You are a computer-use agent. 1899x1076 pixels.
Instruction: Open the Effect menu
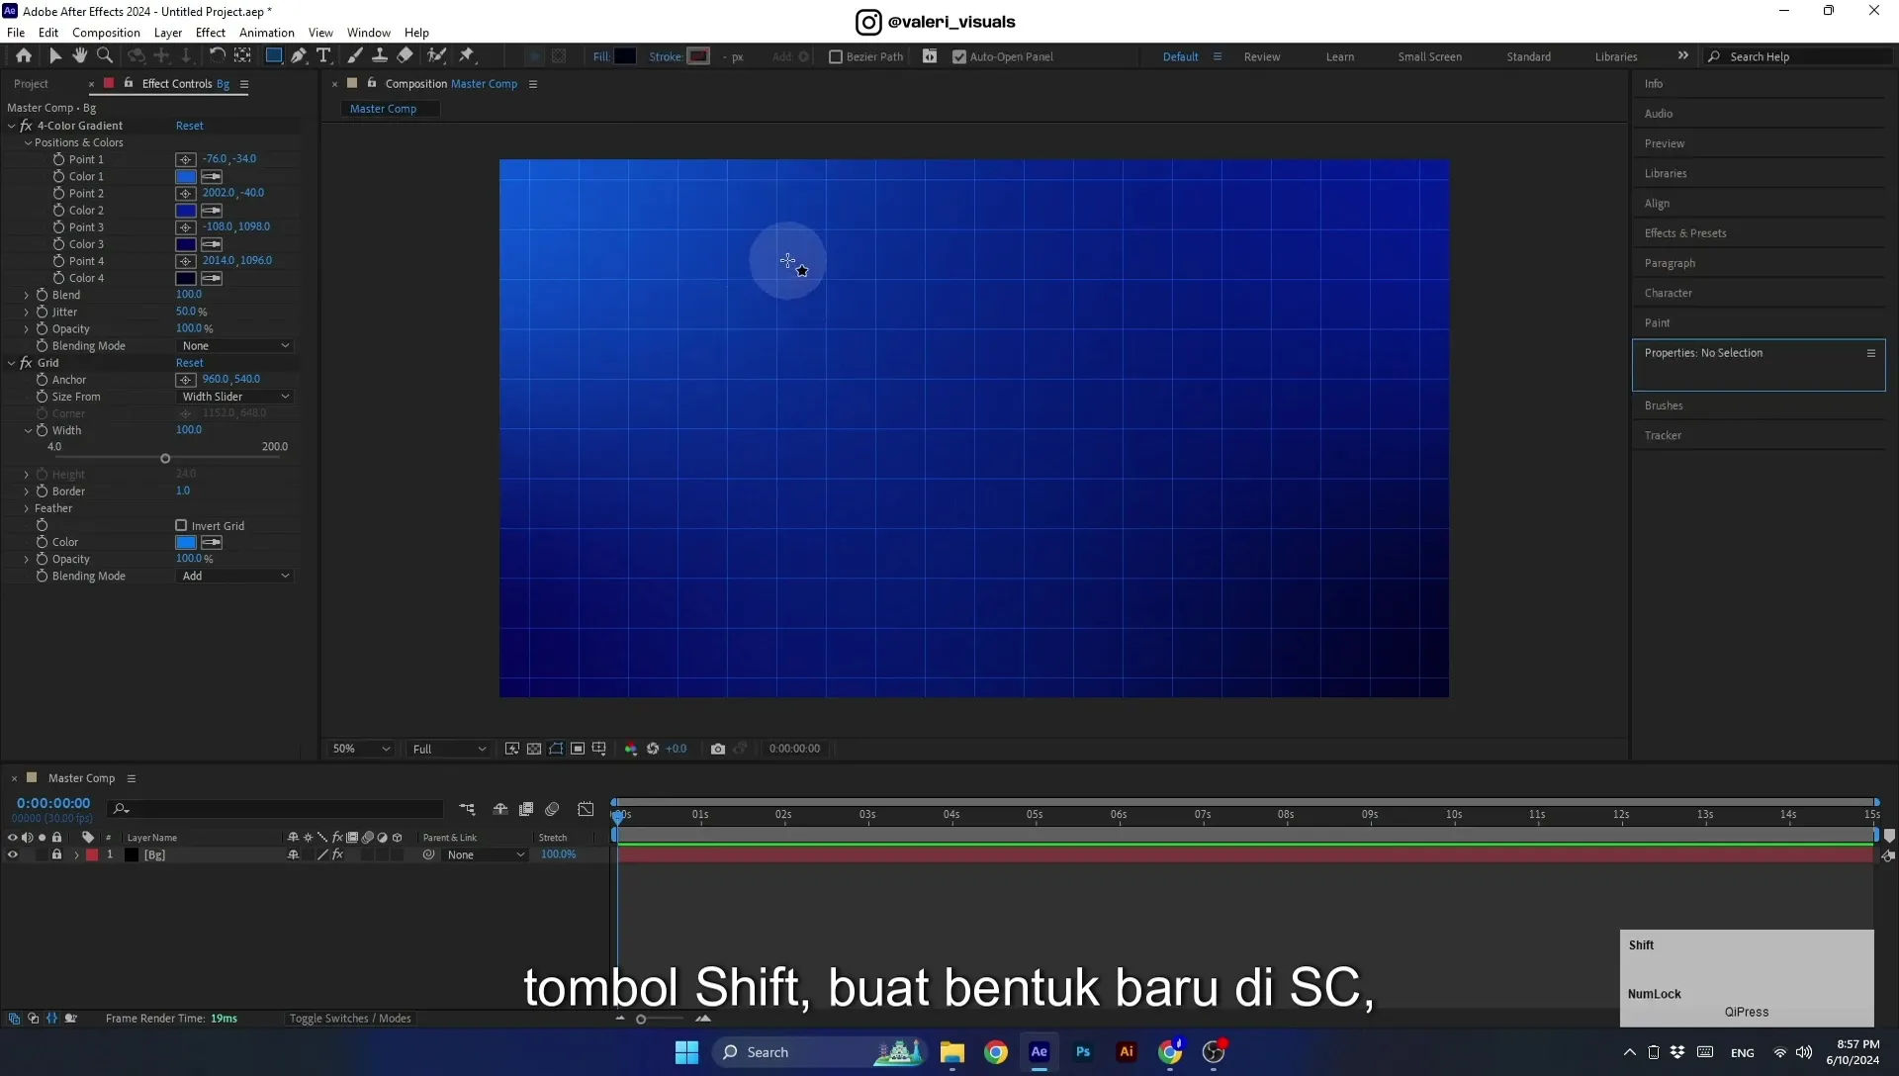click(x=211, y=33)
